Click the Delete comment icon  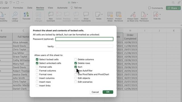pyautogui.click(x=59, y=16)
